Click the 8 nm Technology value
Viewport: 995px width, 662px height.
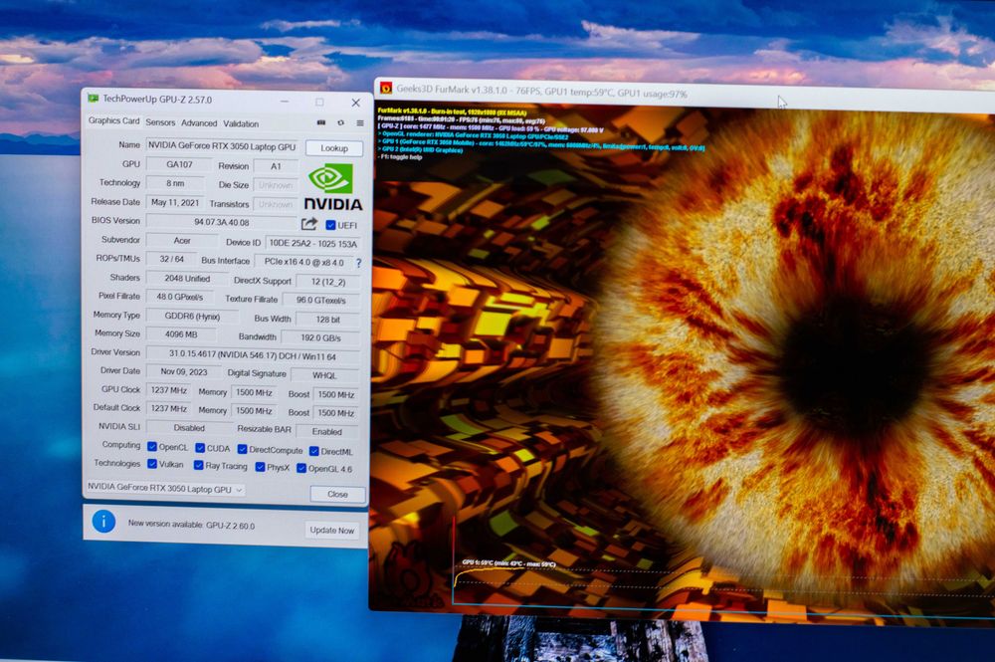click(175, 183)
